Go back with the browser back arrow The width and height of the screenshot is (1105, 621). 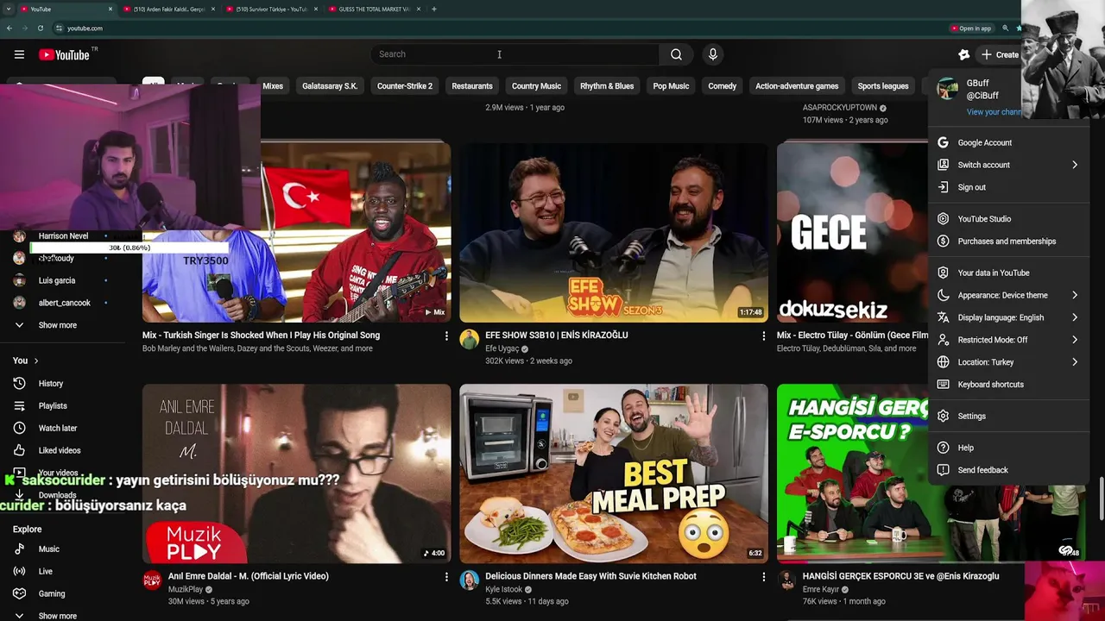click(x=9, y=28)
